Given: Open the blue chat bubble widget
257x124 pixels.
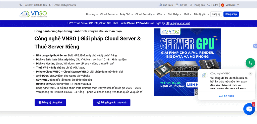Looking at the screenshot, I should tap(249, 109).
